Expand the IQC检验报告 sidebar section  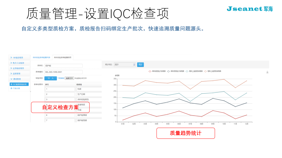(19, 58)
